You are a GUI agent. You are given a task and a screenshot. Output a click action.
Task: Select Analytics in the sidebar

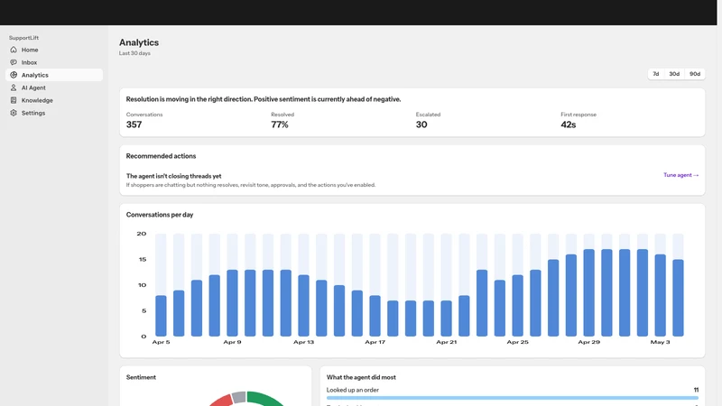pos(54,75)
